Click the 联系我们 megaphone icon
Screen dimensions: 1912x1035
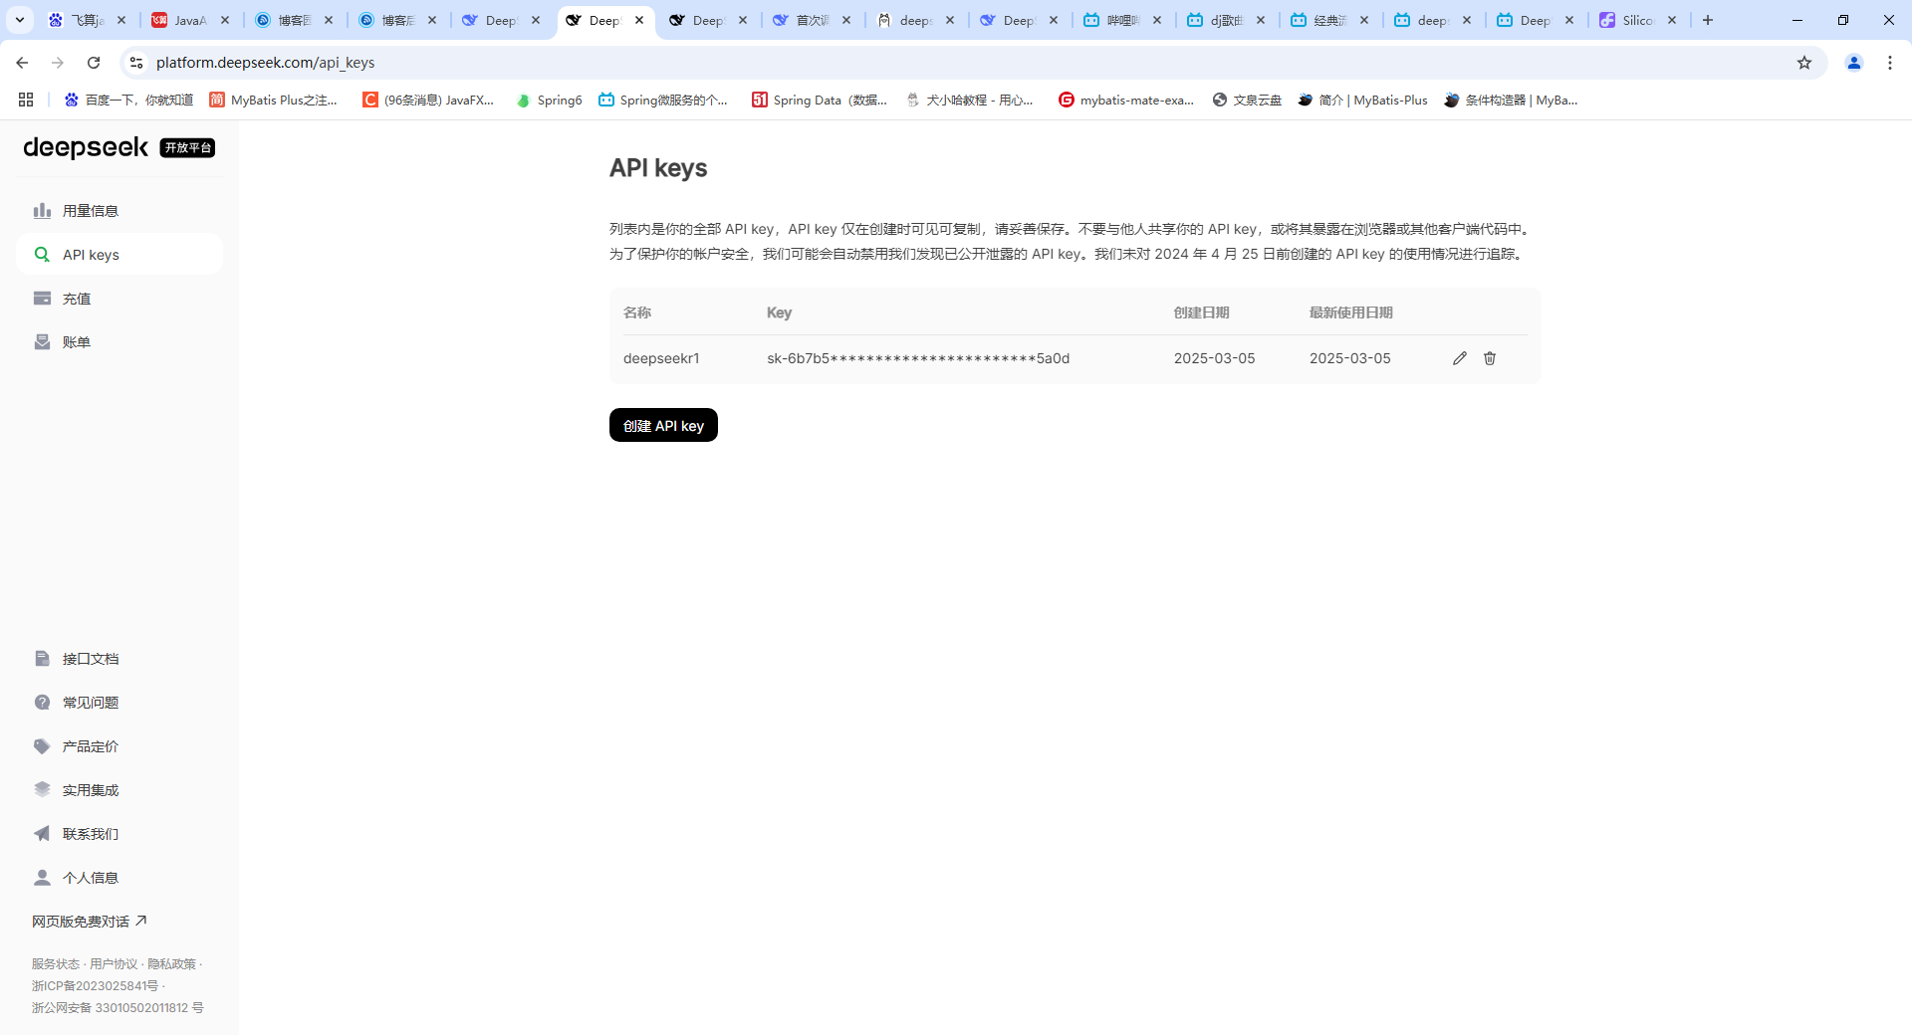(42, 834)
